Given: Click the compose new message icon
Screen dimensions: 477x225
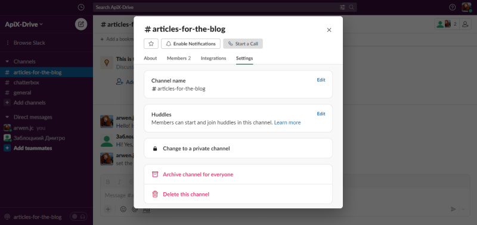Looking at the screenshot, I should pos(81,24).
